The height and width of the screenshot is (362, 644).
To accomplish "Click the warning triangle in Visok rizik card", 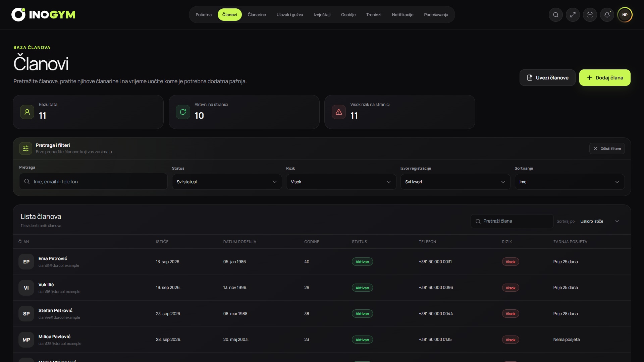I will (x=339, y=112).
